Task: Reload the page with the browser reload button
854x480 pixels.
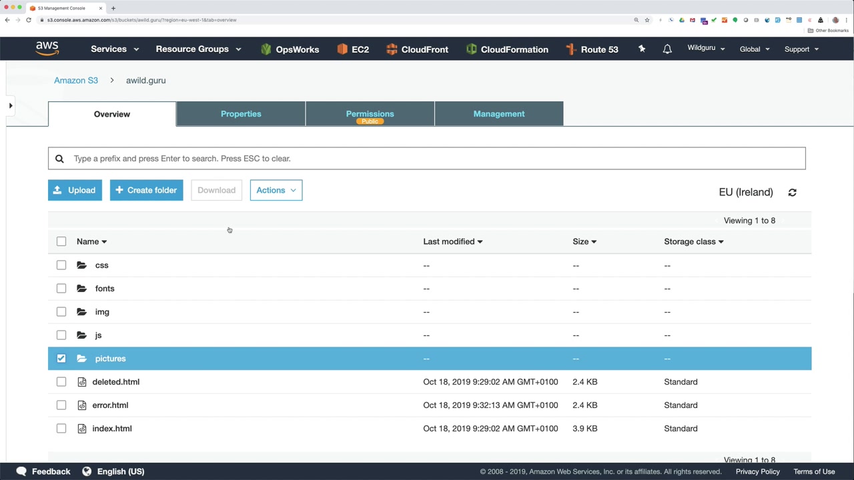Action: click(29, 20)
